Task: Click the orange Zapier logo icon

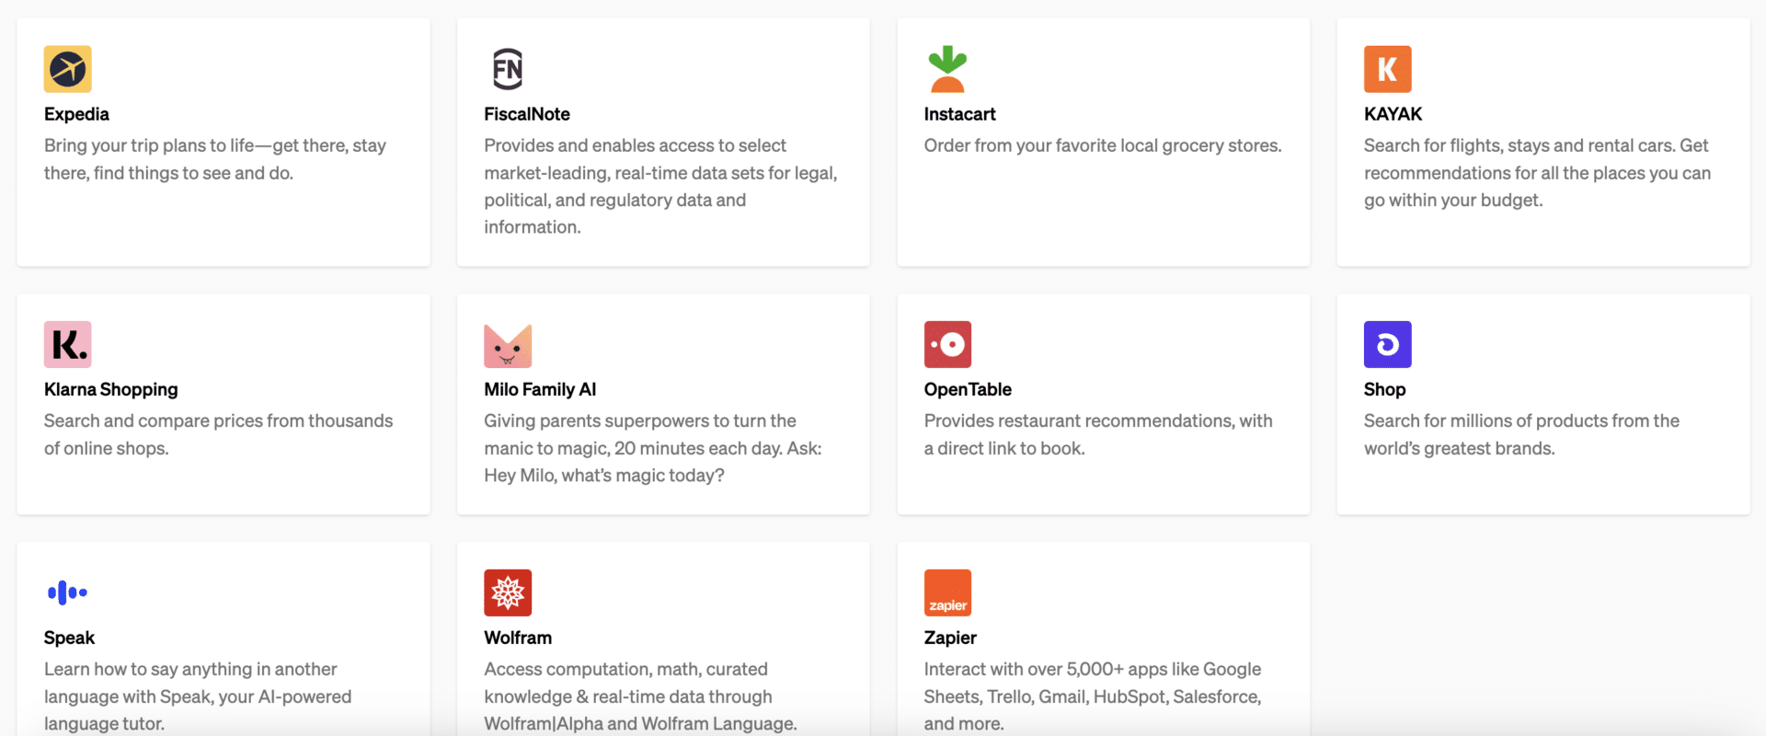Action: [x=947, y=592]
